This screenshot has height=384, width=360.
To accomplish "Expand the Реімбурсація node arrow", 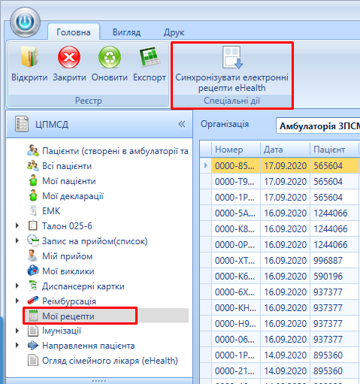I will 17,301.
